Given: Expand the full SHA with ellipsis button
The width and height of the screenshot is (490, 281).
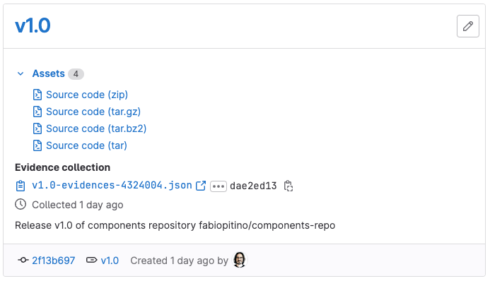Looking at the screenshot, I should pos(218,186).
